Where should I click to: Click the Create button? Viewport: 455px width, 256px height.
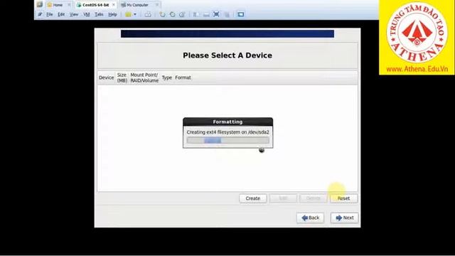click(253, 198)
